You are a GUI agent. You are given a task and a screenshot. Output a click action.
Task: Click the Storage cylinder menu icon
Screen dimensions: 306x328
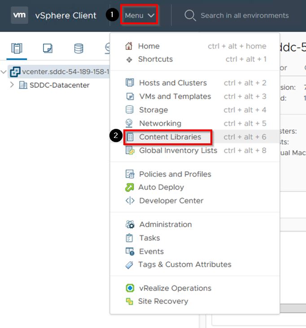tap(129, 110)
